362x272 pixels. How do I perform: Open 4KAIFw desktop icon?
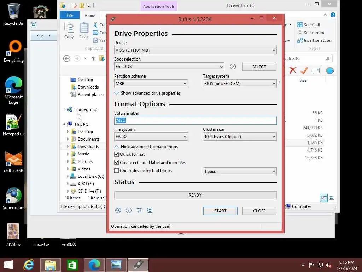[13, 234]
